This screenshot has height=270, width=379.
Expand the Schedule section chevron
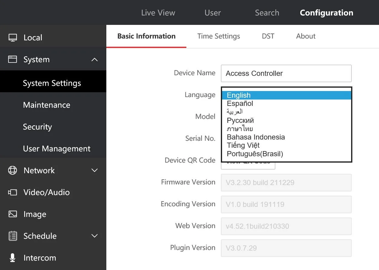click(x=95, y=236)
